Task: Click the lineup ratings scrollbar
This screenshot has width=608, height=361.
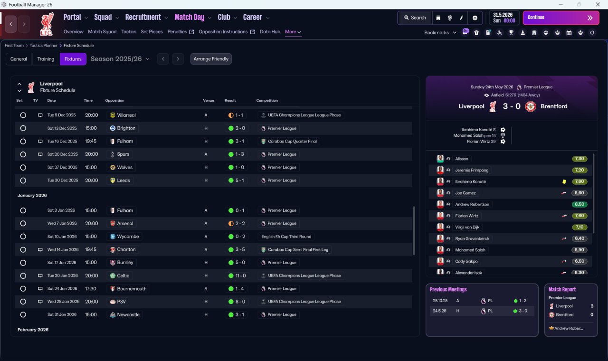Action: tap(594, 192)
